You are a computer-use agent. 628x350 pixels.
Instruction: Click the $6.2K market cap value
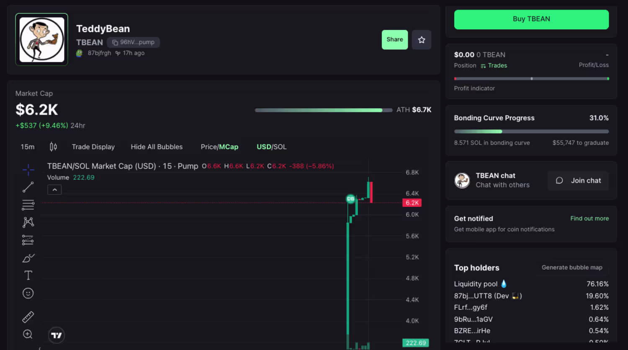(x=37, y=110)
